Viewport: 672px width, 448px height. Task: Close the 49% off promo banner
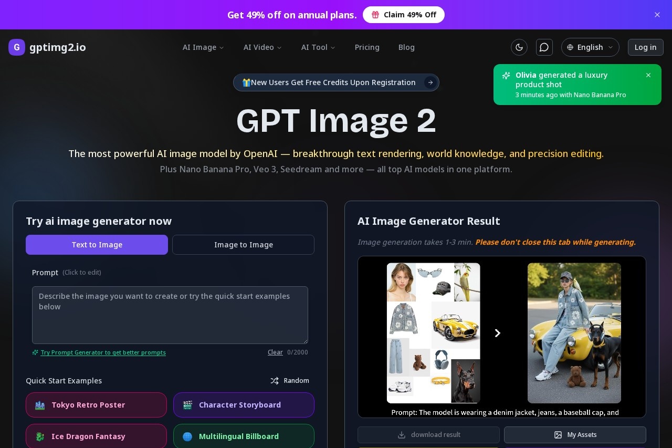pos(657,15)
